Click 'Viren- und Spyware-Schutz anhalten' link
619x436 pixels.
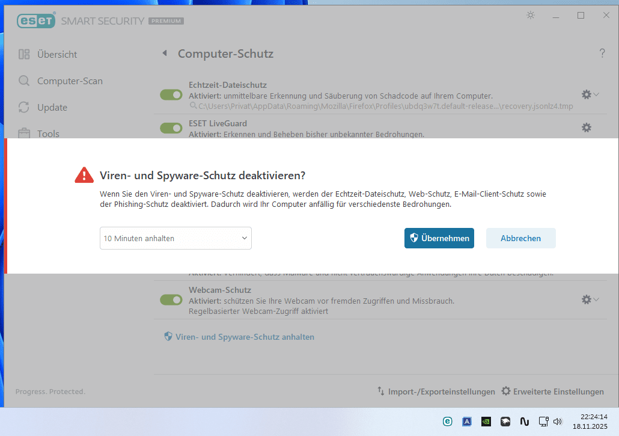click(x=245, y=337)
